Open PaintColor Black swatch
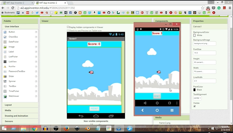Viewport: 233px width, 133px height. click(194, 90)
